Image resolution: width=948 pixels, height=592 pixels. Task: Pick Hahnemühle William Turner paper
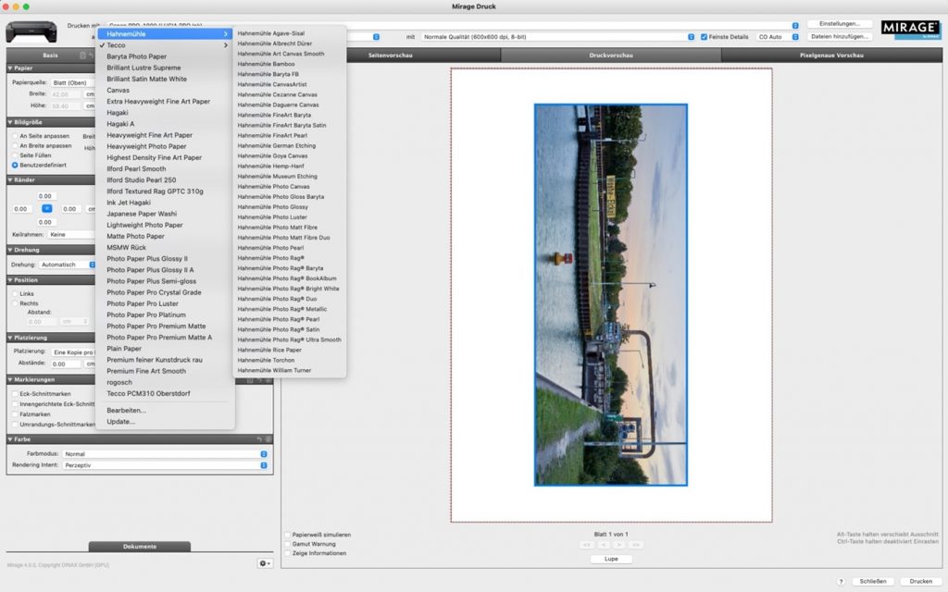pyautogui.click(x=290, y=370)
